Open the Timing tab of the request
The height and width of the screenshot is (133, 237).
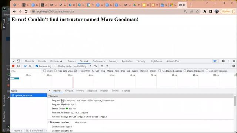click(x=115, y=91)
